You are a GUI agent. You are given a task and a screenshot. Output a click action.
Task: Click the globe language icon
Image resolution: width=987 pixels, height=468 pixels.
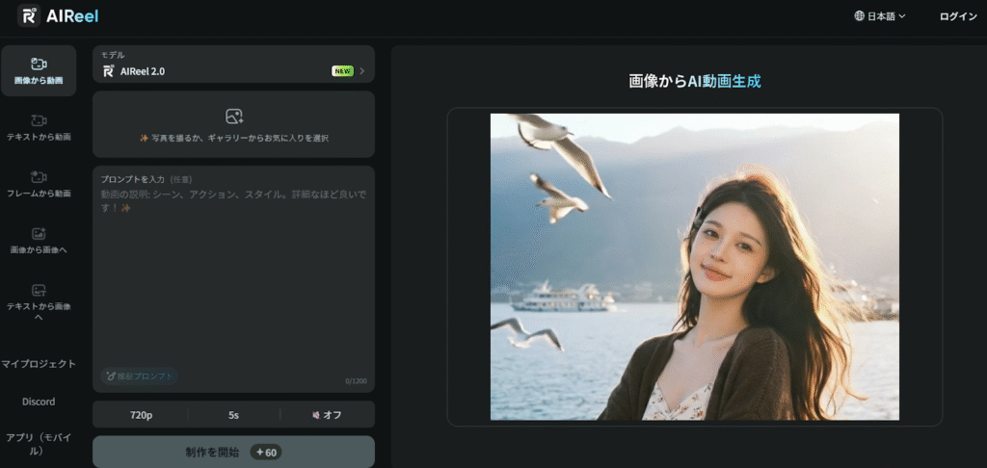tap(859, 16)
